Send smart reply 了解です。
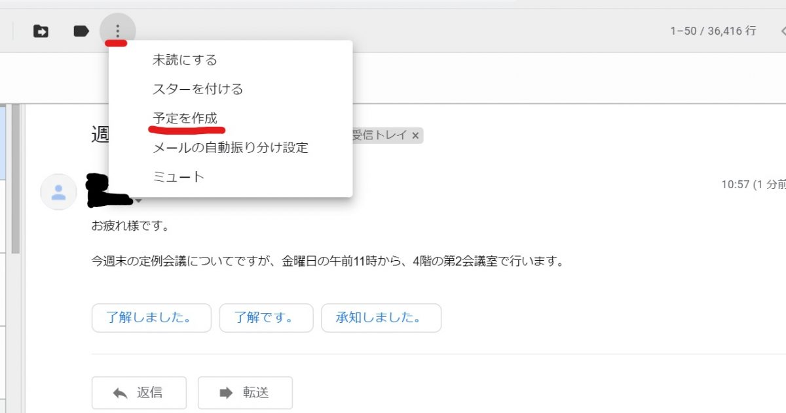Image resolution: width=786 pixels, height=413 pixels. point(266,318)
